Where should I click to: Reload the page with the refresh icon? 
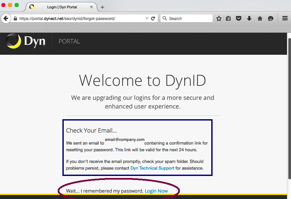coord(153,18)
